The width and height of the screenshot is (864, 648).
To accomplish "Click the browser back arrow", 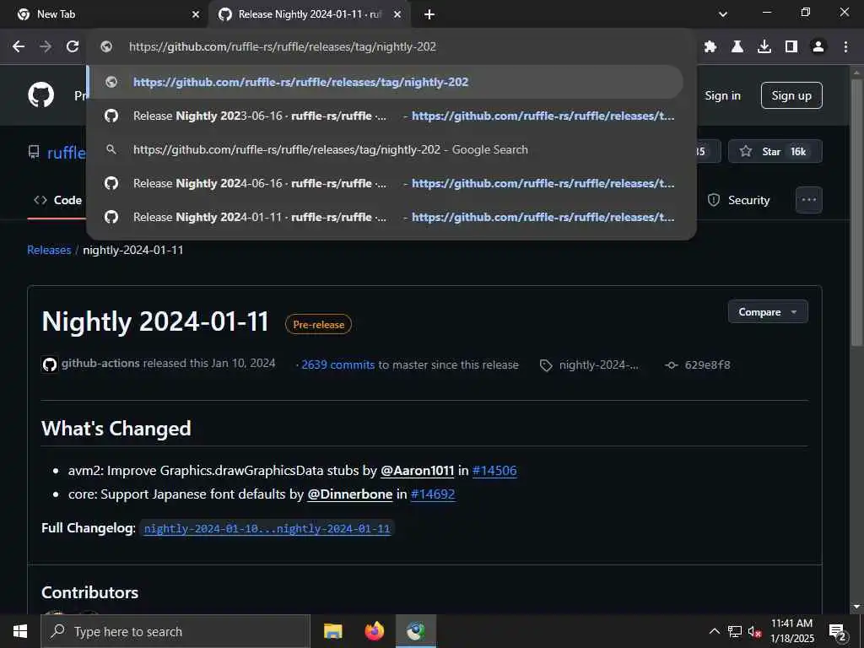I will 19,47.
